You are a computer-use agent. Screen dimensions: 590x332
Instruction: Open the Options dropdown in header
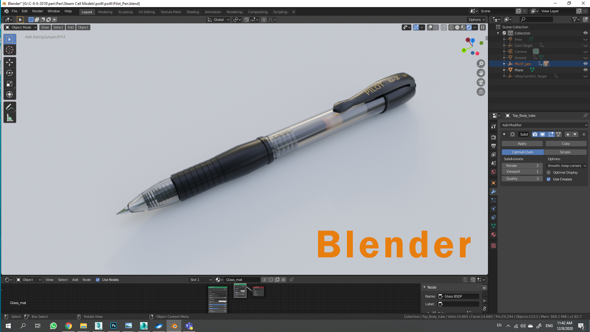pyautogui.click(x=477, y=20)
